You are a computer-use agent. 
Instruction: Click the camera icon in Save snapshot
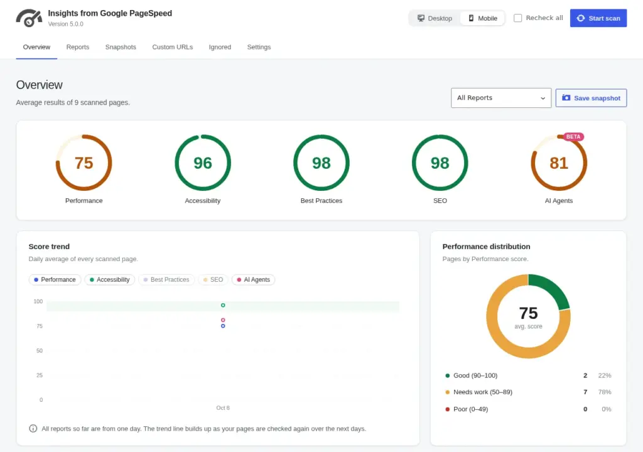tap(566, 97)
